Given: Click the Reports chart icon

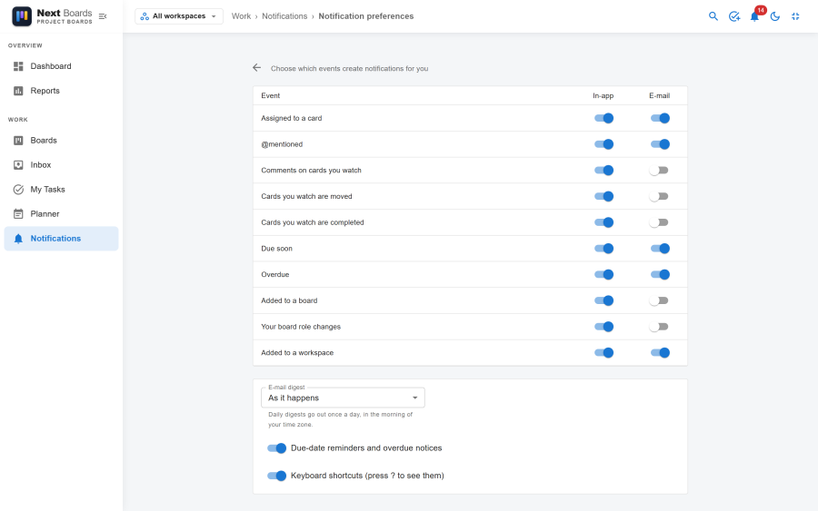Looking at the screenshot, I should (18, 91).
